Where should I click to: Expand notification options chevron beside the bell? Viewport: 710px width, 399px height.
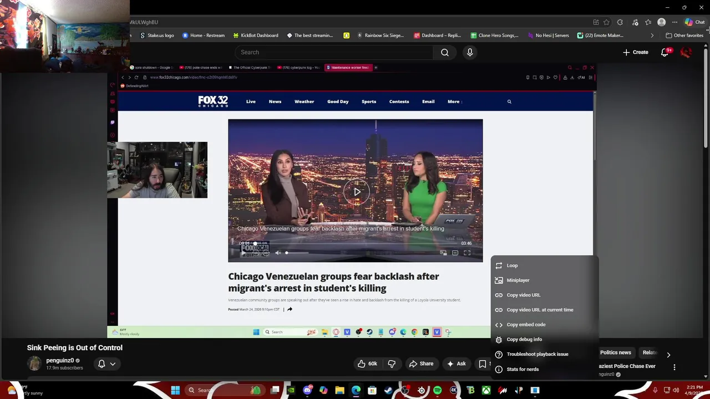click(x=113, y=364)
